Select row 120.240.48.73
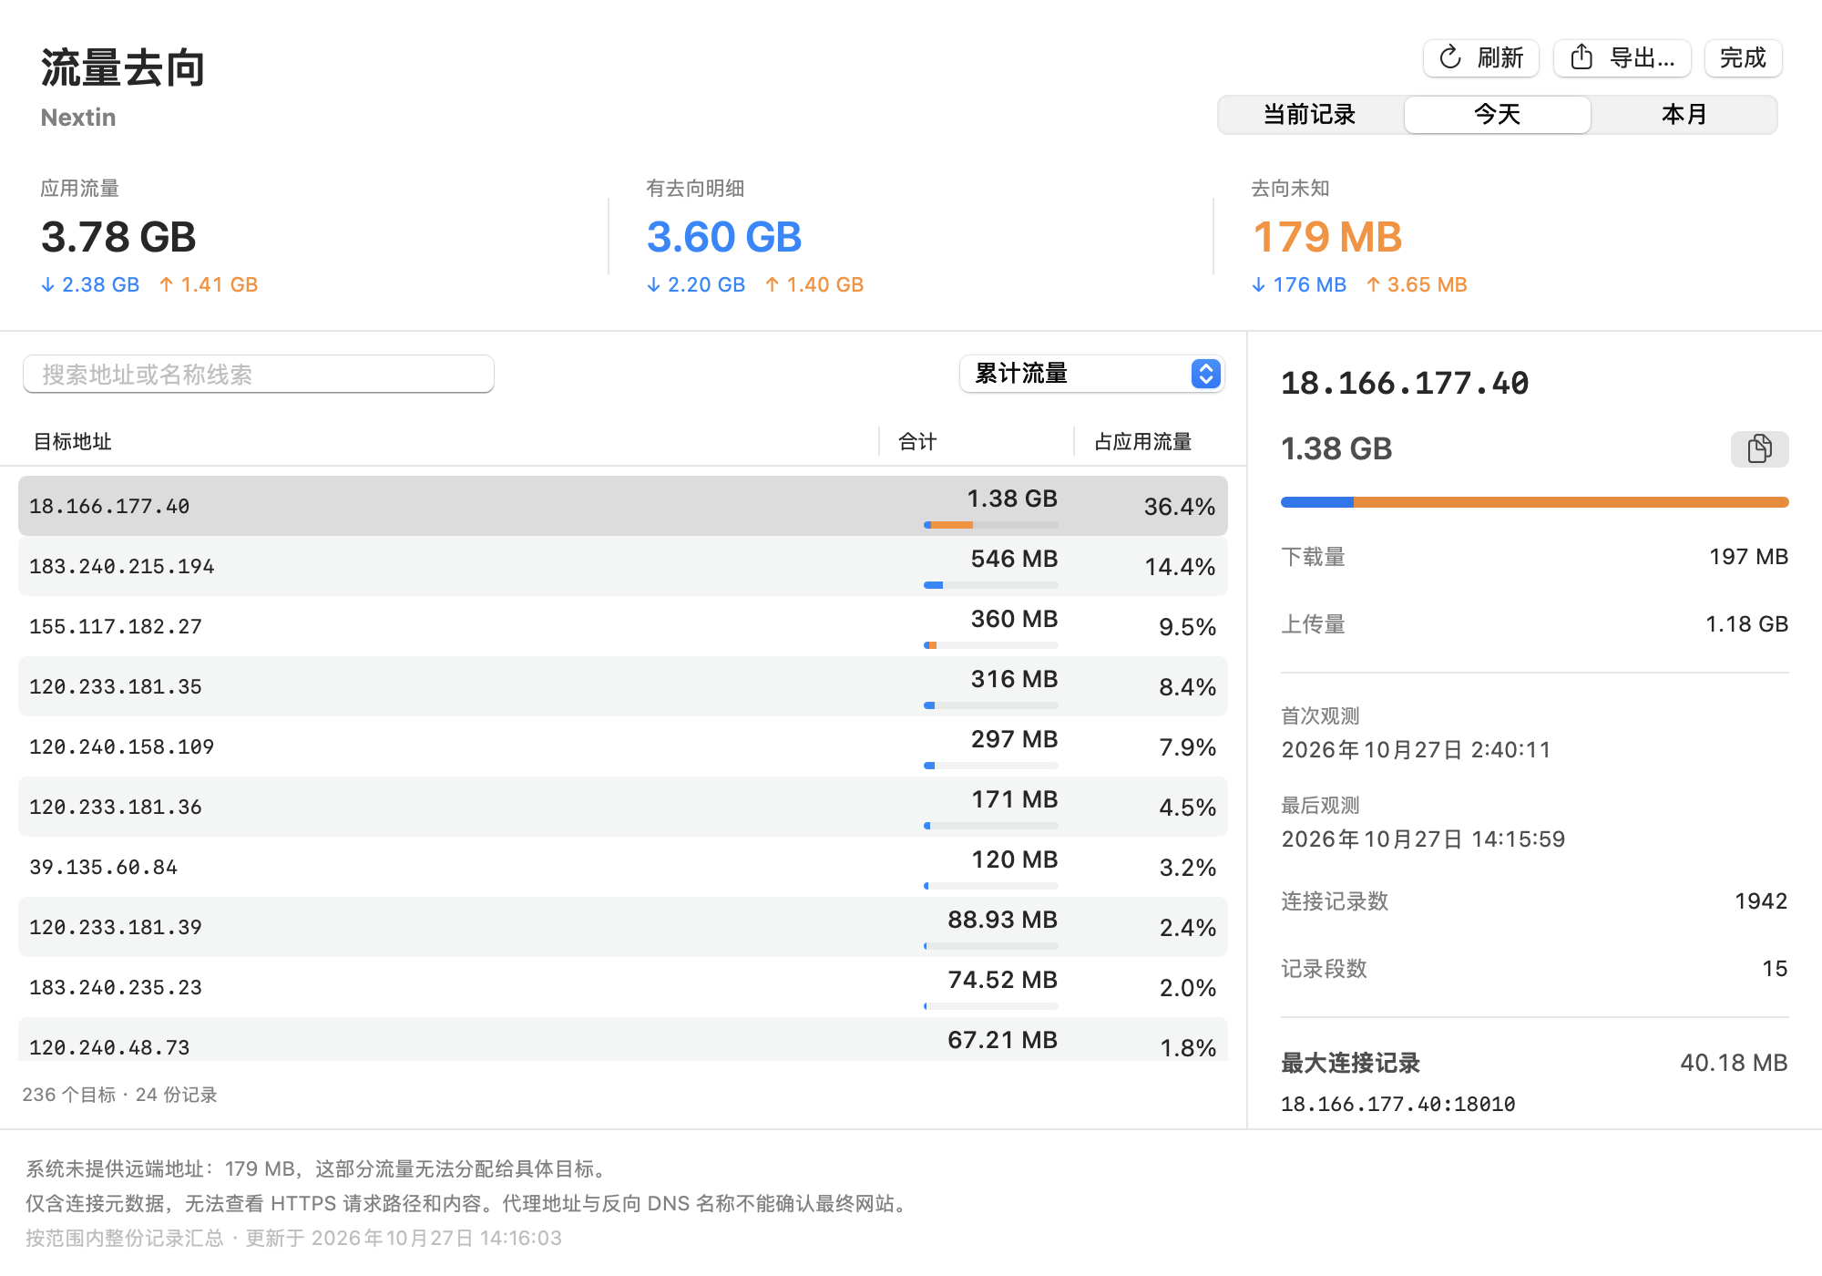The image size is (1822, 1276). 623,1039
